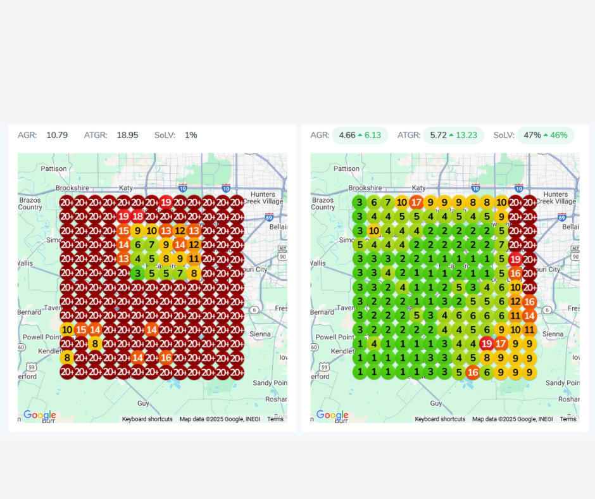Click the ATGR 5.72 improvement badge
The height and width of the screenshot is (499, 595).
coord(453,136)
